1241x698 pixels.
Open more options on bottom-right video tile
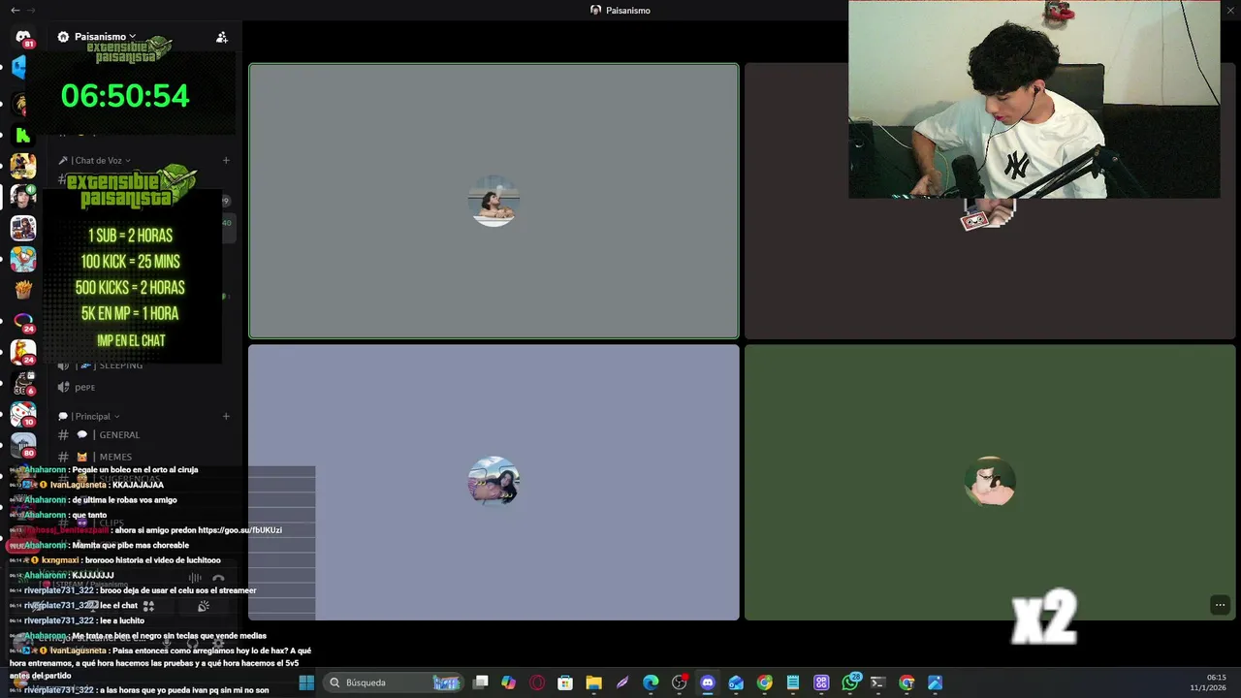tap(1220, 605)
